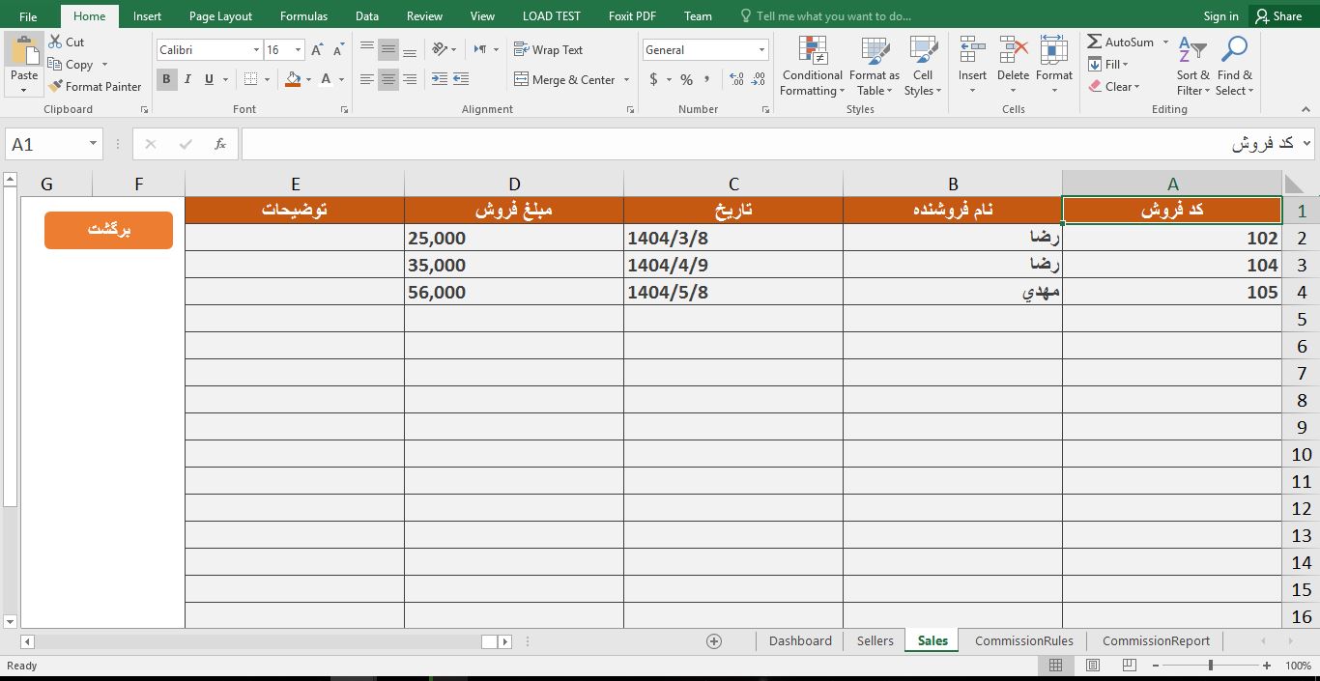Click the new sheet plus icon
Image resolution: width=1320 pixels, height=681 pixels.
click(x=714, y=641)
